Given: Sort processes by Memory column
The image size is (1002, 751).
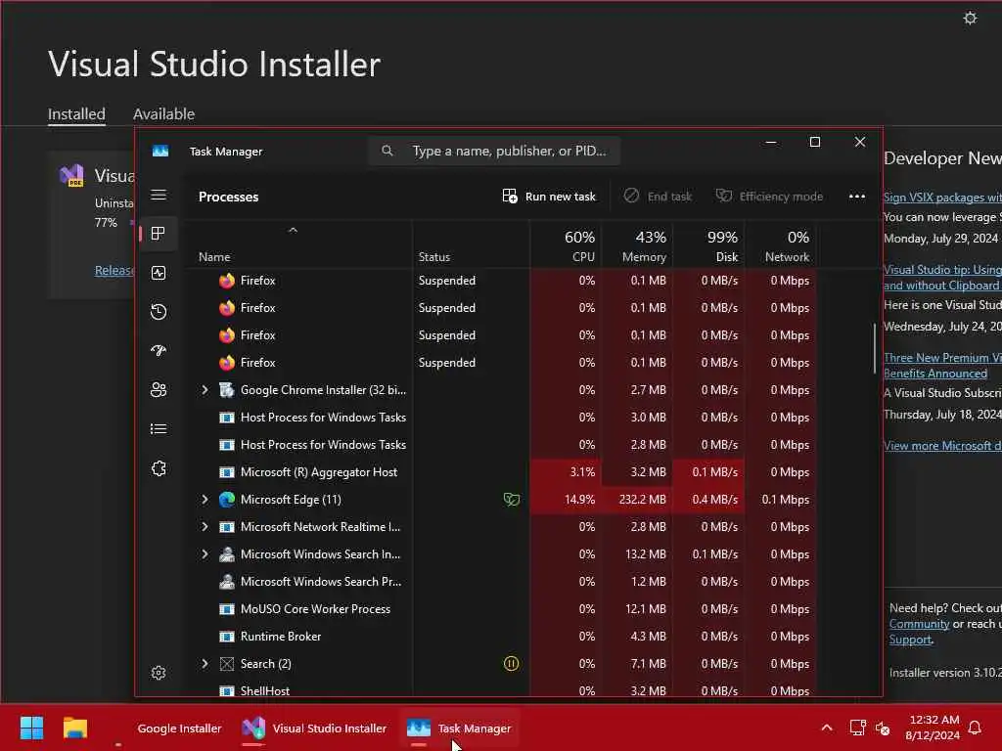Looking at the screenshot, I should [637, 245].
